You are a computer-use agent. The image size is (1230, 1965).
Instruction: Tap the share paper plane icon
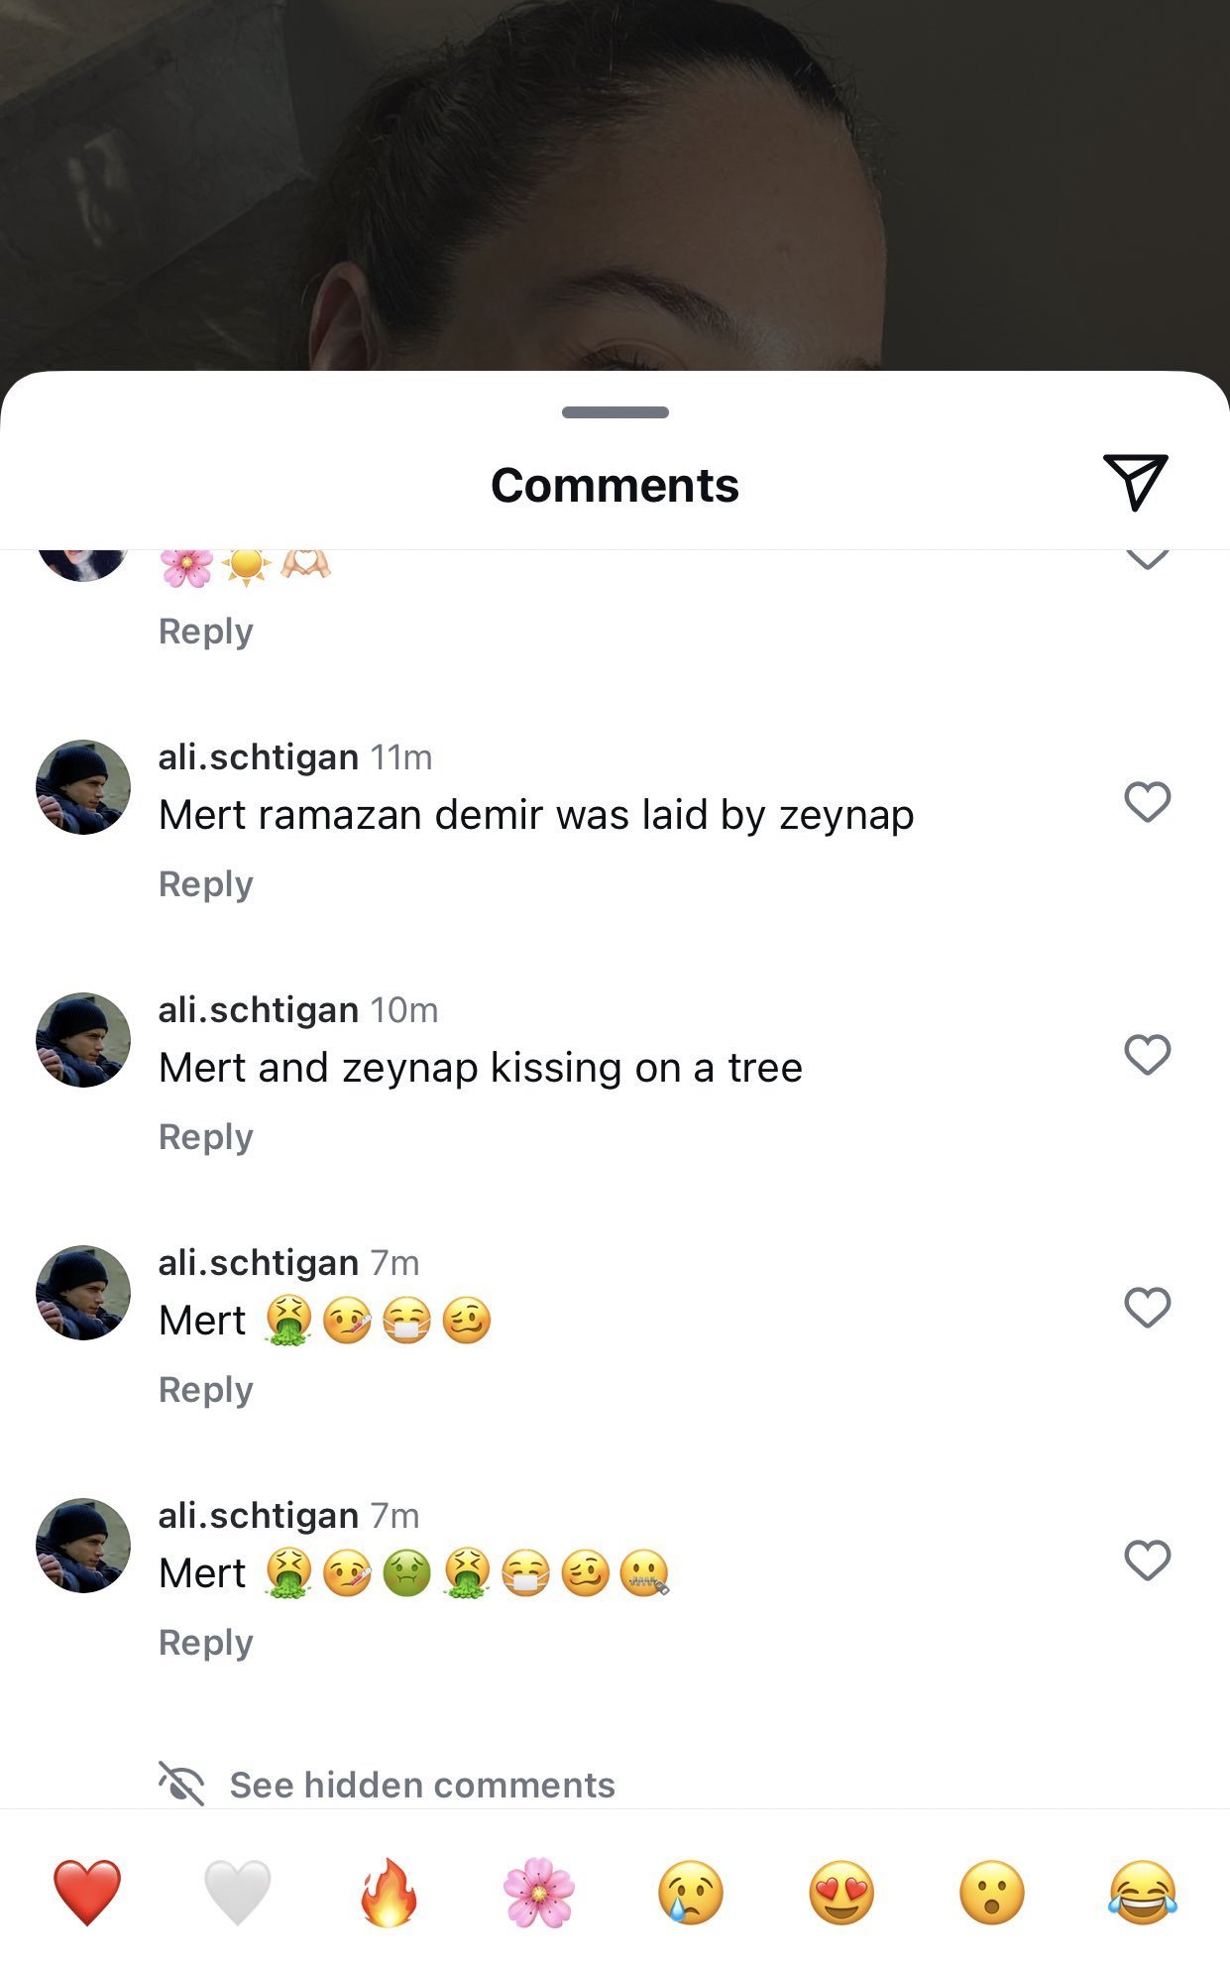click(1135, 482)
